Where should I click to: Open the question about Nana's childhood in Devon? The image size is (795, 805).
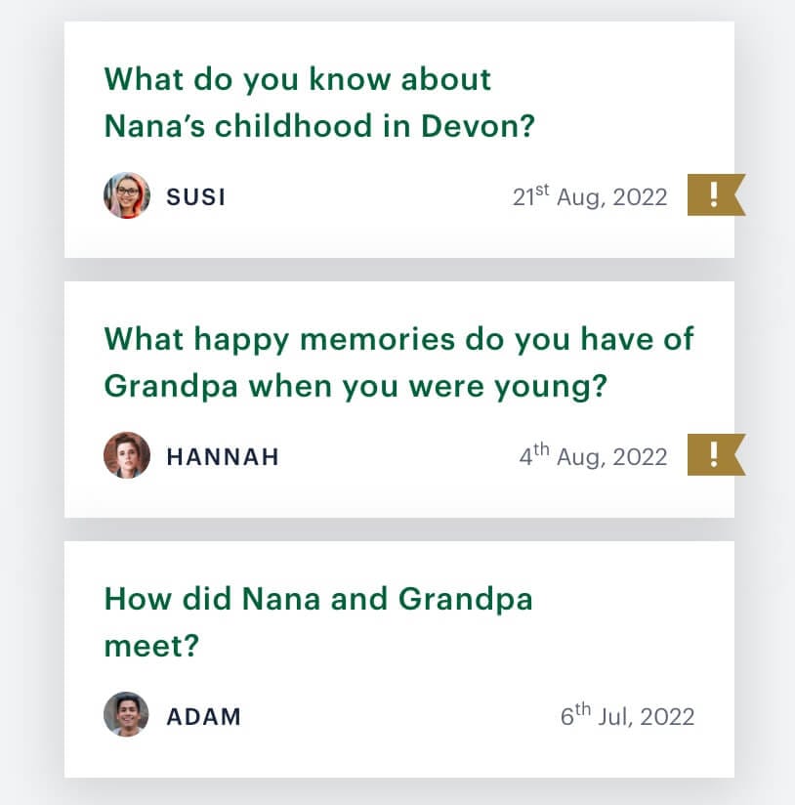(x=319, y=103)
